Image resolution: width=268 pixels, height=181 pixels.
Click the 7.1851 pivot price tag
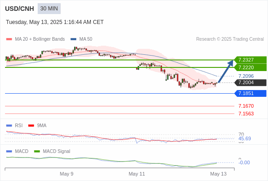[250, 94]
